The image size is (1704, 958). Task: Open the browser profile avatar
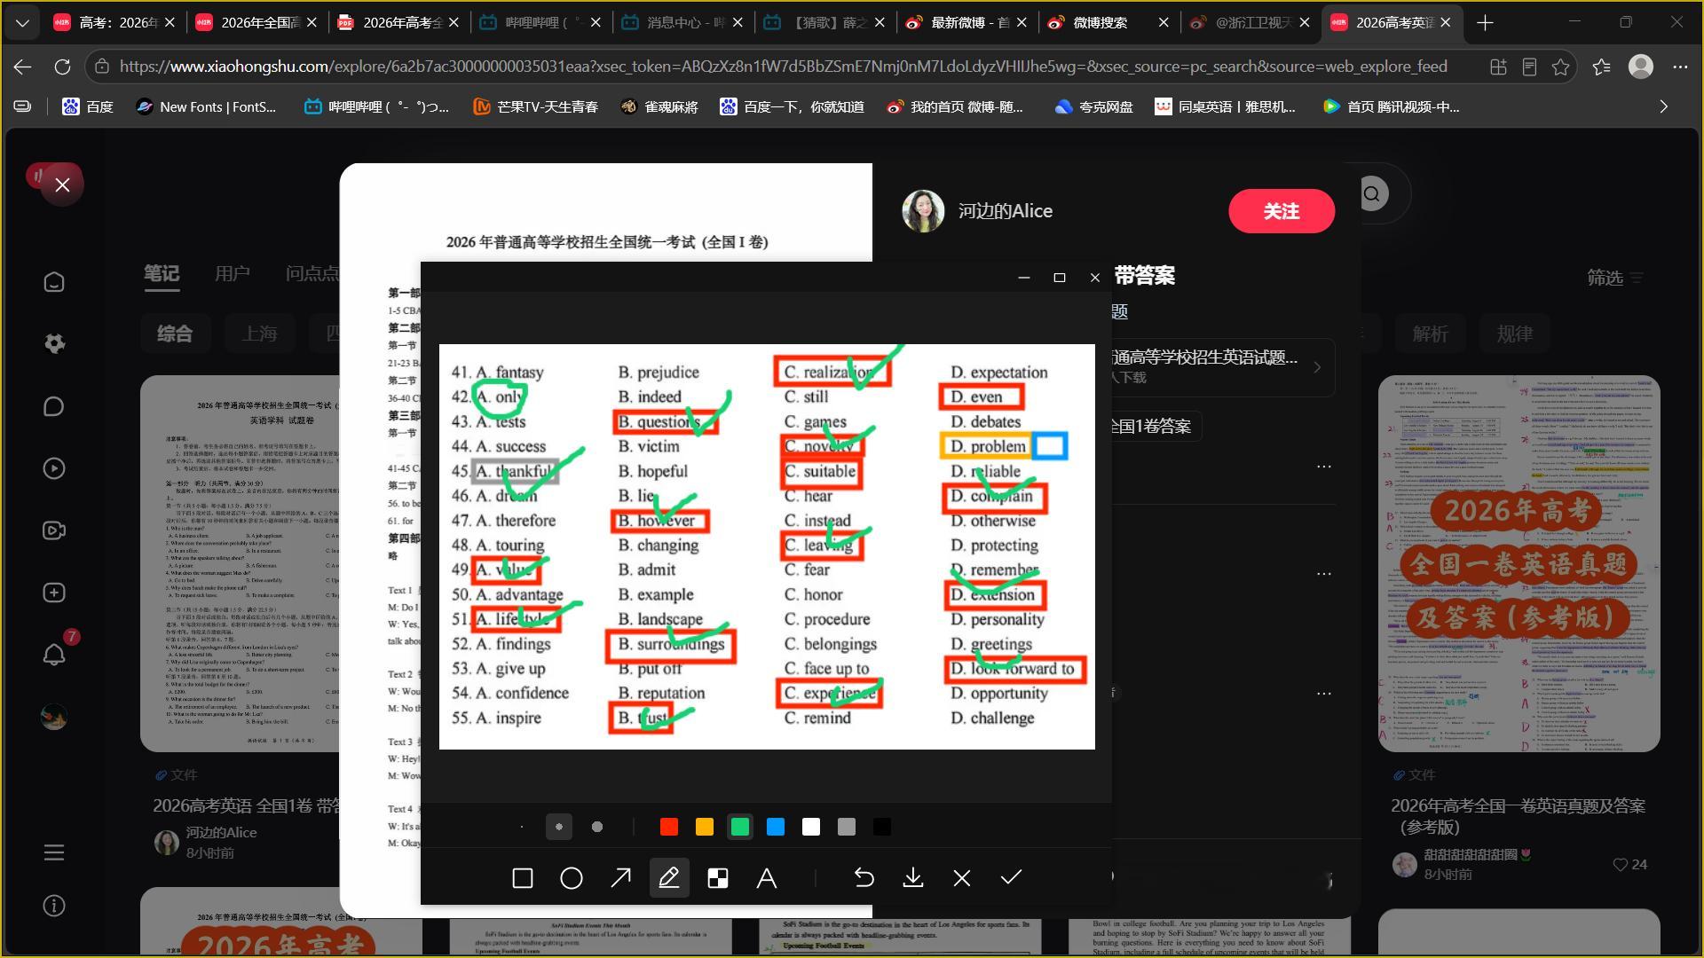(1641, 67)
